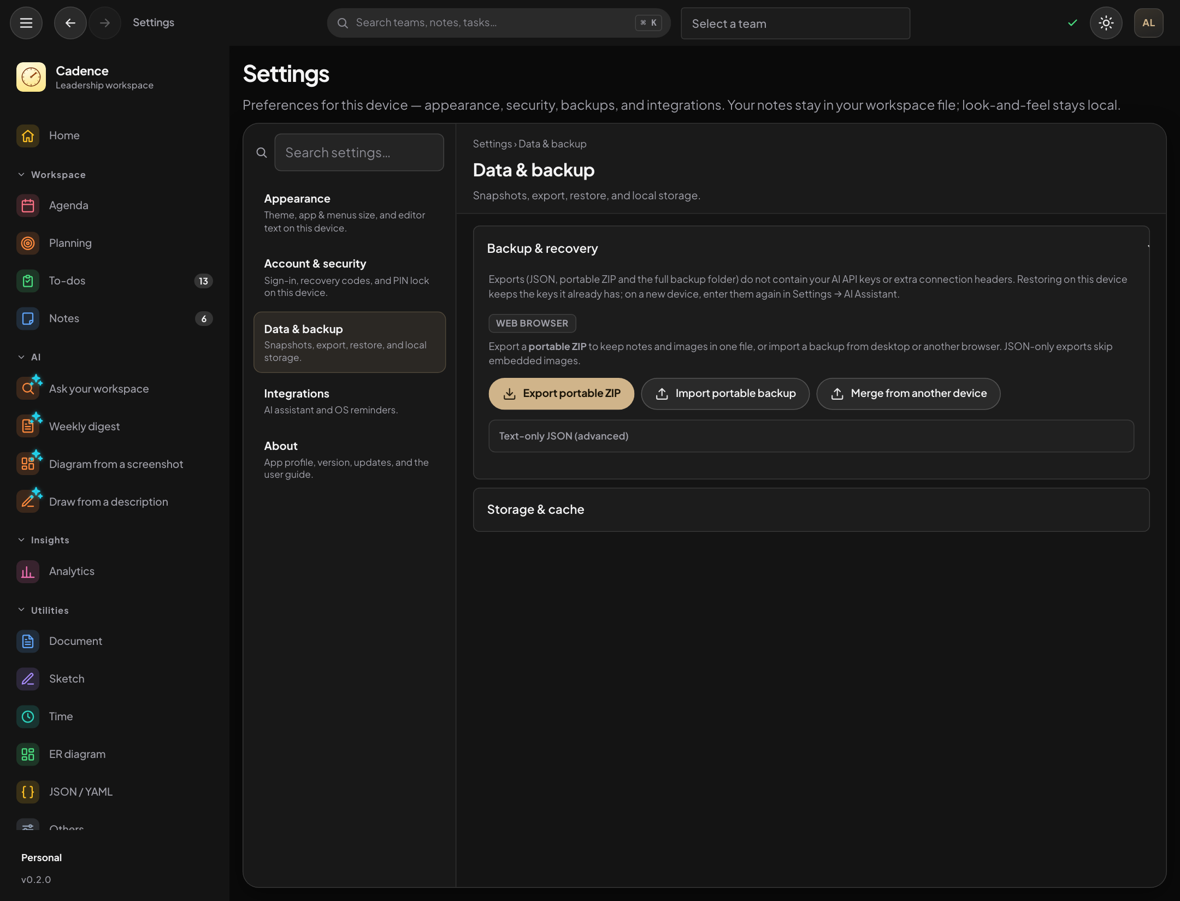Image resolution: width=1180 pixels, height=901 pixels.
Task: Click the WEB BROWSER tag
Action: pyautogui.click(x=532, y=324)
